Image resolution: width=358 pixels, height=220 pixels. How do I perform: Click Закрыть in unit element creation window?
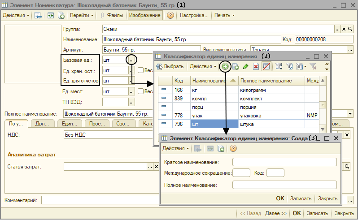[327, 198]
